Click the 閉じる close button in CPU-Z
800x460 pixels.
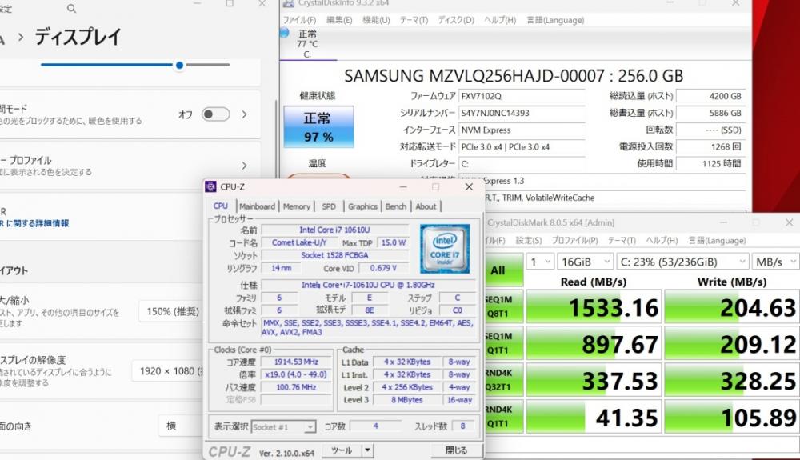[x=456, y=450]
